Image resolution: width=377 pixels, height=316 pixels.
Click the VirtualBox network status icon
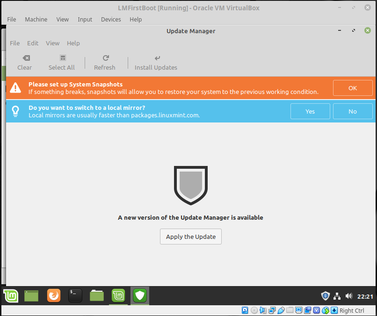coord(272,310)
